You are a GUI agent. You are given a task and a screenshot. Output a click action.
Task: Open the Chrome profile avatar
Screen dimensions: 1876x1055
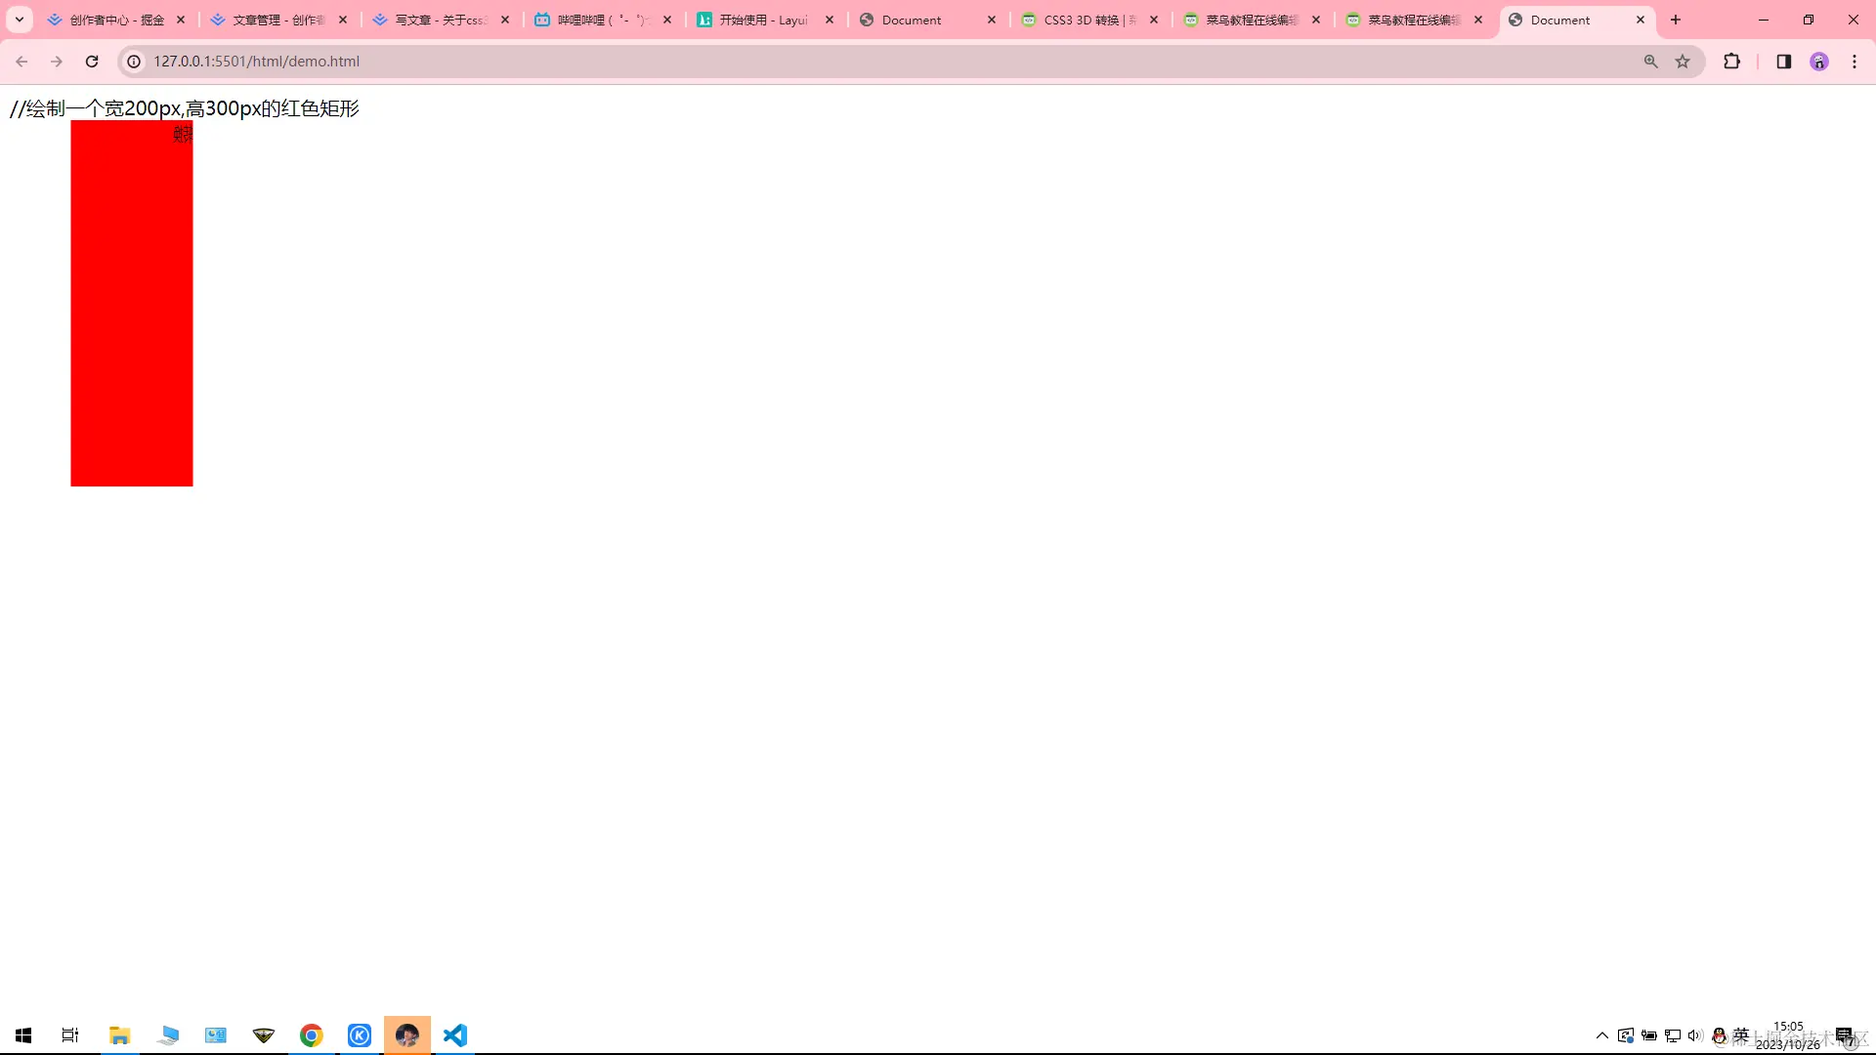click(x=1818, y=62)
